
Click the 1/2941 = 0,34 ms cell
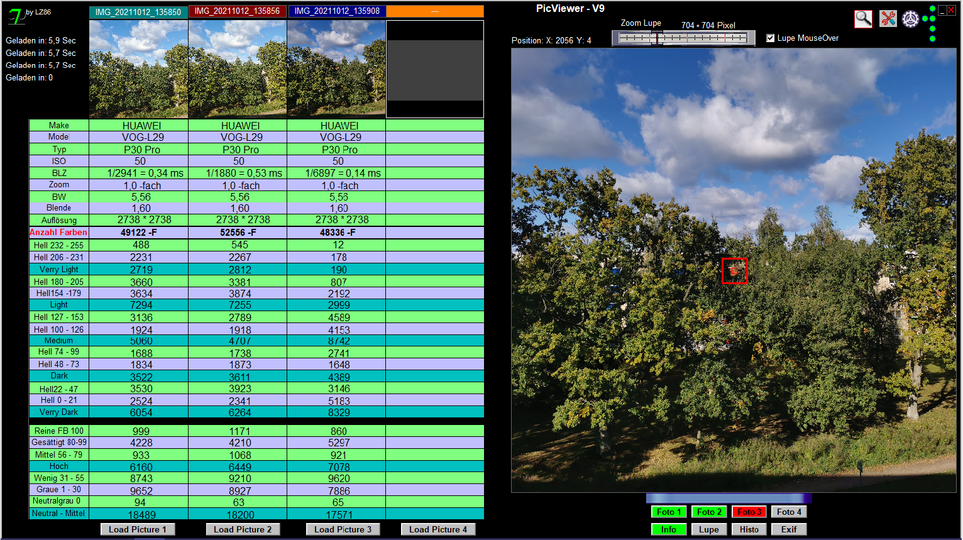click(x=138, y=173)
